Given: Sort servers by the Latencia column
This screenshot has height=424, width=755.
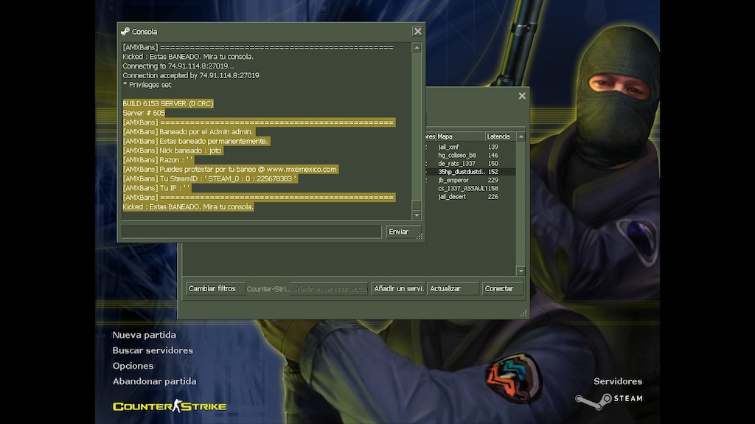Looking at the screenshot, I should [x=501, y=136].
